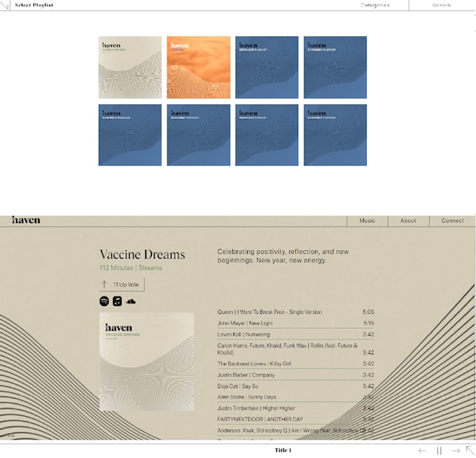The height and width of the screenshot is (458, 476).
Task: Select fourth playlist cover in top row
Action: (x=335, y=67)
